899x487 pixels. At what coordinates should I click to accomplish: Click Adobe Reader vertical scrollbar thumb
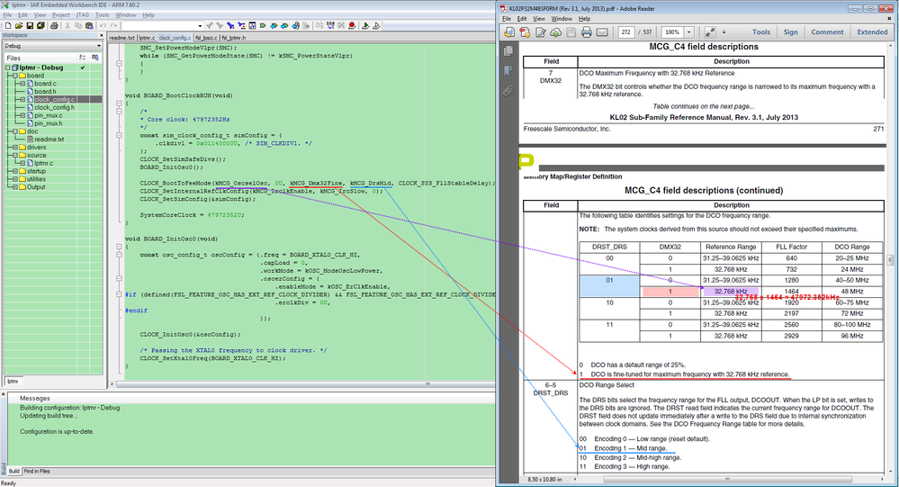[x=890, y=260]
